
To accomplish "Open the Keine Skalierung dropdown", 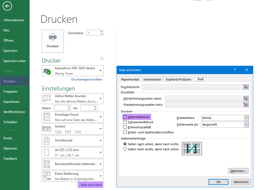I will 100,176.
